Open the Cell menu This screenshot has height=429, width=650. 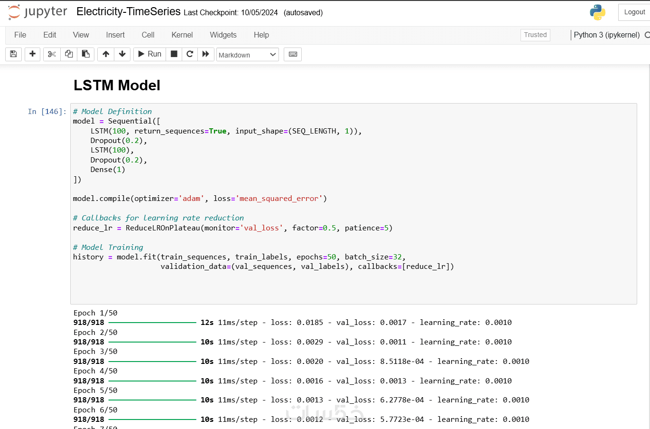[x=148, y=35]
